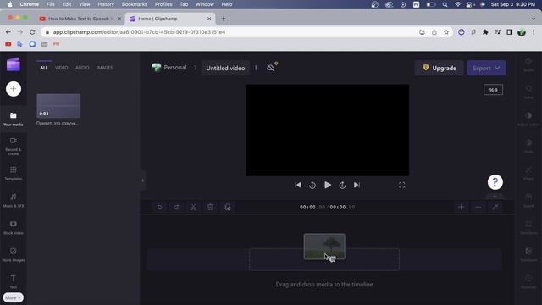Go back in browser history
The width and height of the screenshot is (542, 305).
pos(8,32)
